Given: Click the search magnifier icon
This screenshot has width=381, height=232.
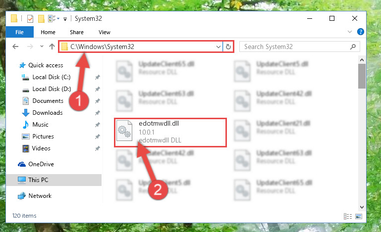Looking at the screenshot, I should (x=353, y=46).
